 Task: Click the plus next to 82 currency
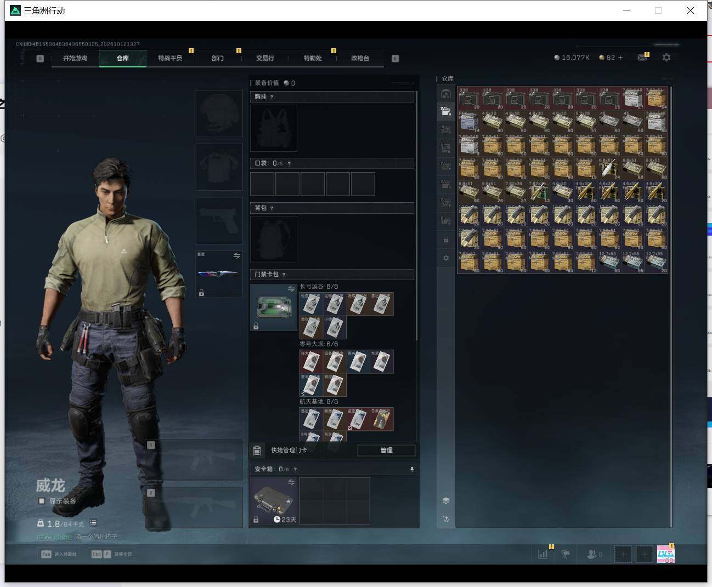tap(620, 58)
